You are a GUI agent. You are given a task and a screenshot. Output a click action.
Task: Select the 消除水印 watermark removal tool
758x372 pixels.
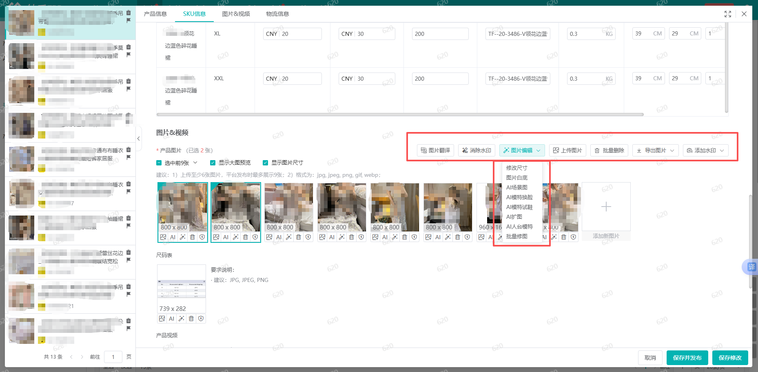tap(476, 150)
